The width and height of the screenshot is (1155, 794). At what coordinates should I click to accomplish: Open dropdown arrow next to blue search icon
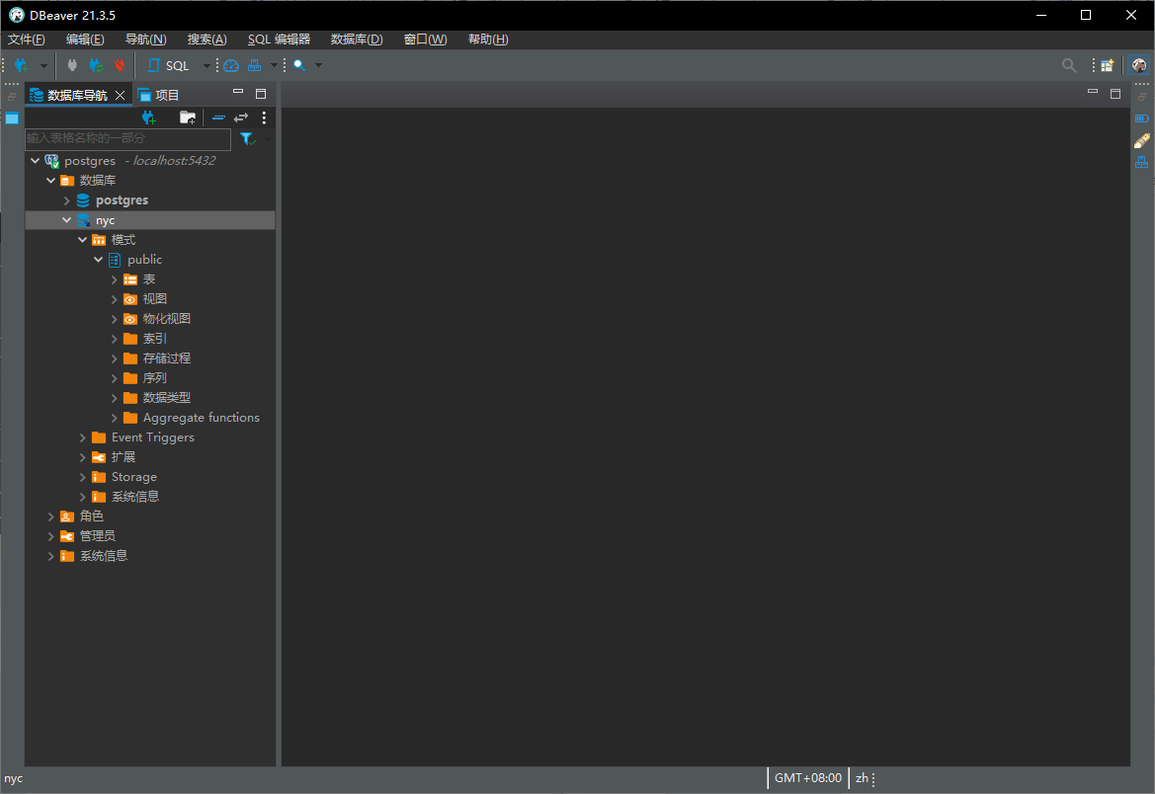(319, 65)
